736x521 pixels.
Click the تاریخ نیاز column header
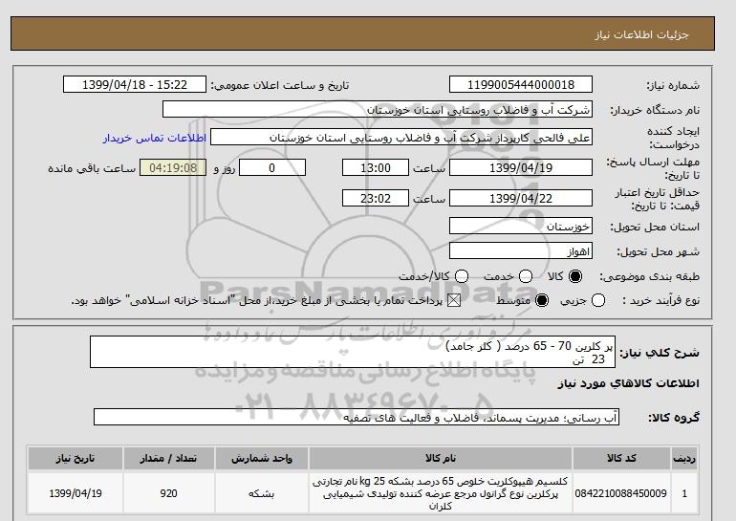pyautogui.click(x=76, y=459)
